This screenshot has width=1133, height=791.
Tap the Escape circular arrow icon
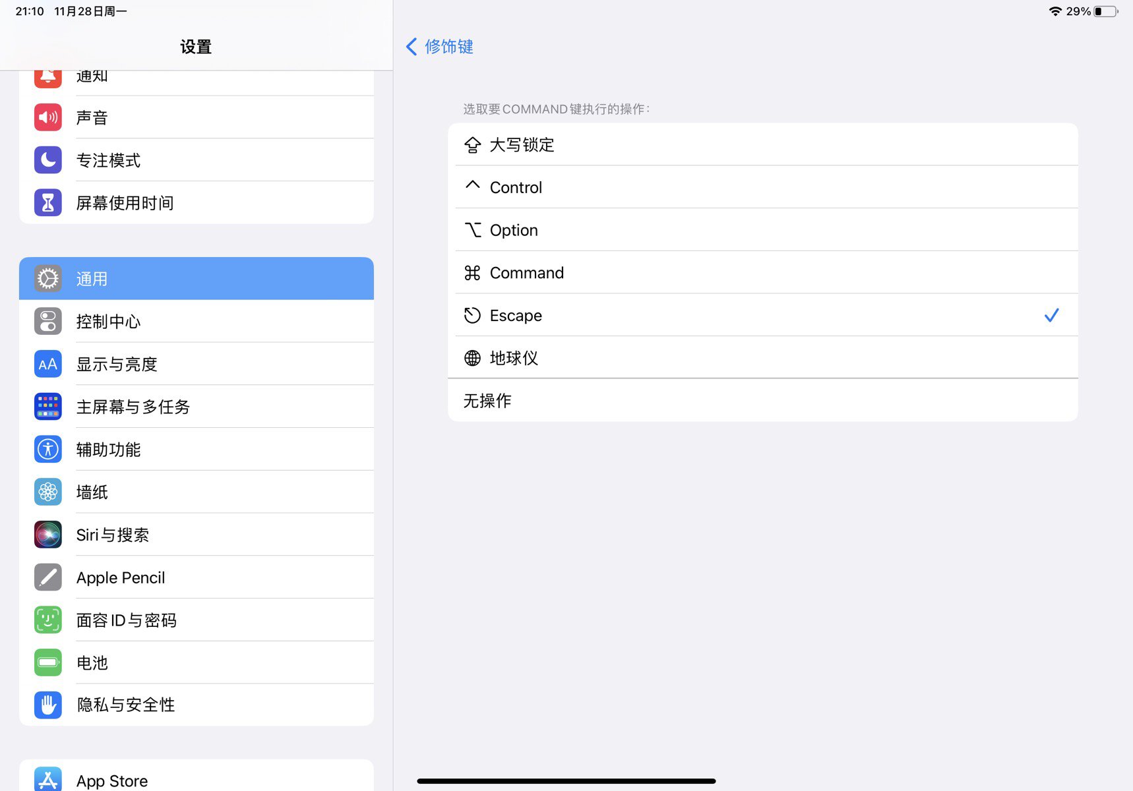coord(472,316)
